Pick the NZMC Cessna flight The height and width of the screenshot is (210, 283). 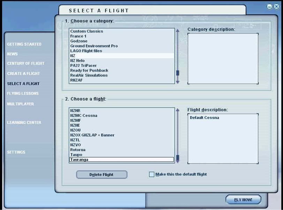84,116
